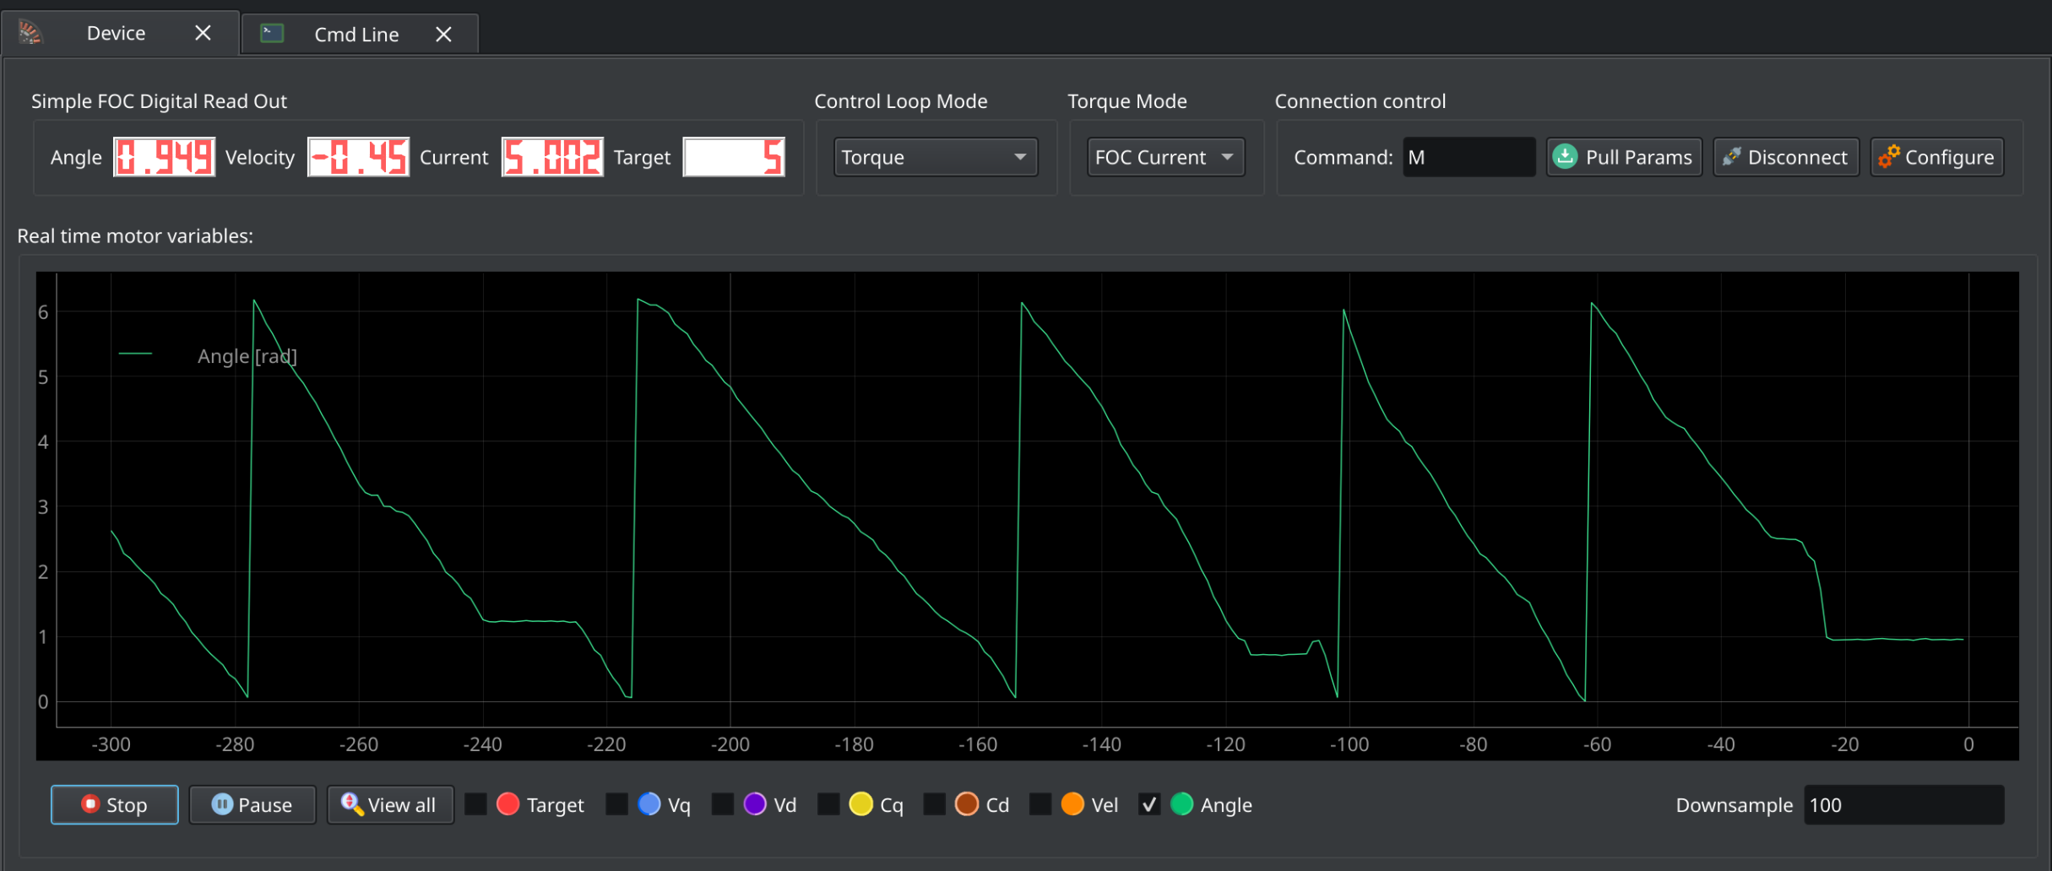Close the Cmd Line tab
Screen dimensions: 2052x871
443,35
